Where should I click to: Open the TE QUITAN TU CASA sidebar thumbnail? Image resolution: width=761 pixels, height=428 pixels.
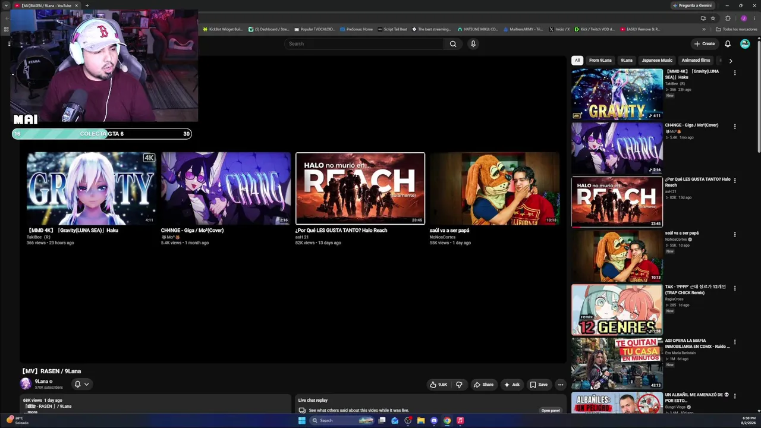click(617, 364)
